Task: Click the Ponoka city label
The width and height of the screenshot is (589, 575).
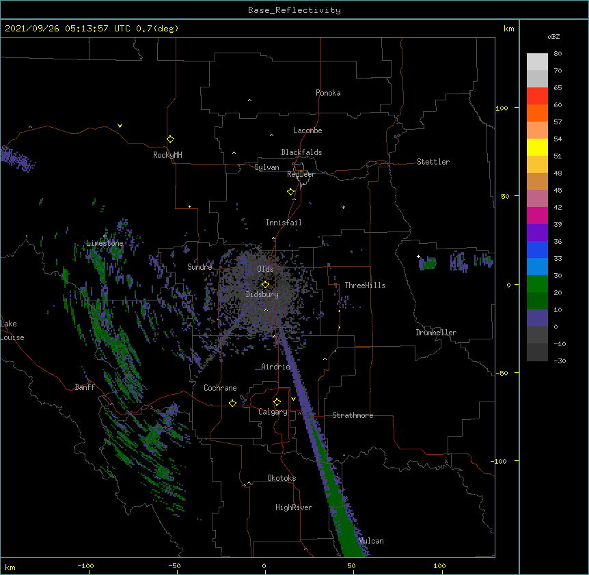Action: (x=328, y=93)
